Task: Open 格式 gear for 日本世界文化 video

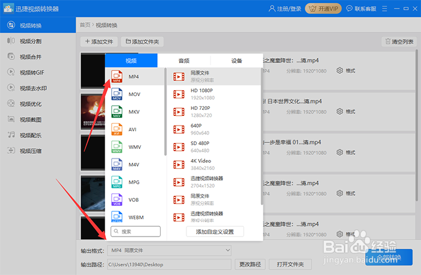Action: (340, 112)
